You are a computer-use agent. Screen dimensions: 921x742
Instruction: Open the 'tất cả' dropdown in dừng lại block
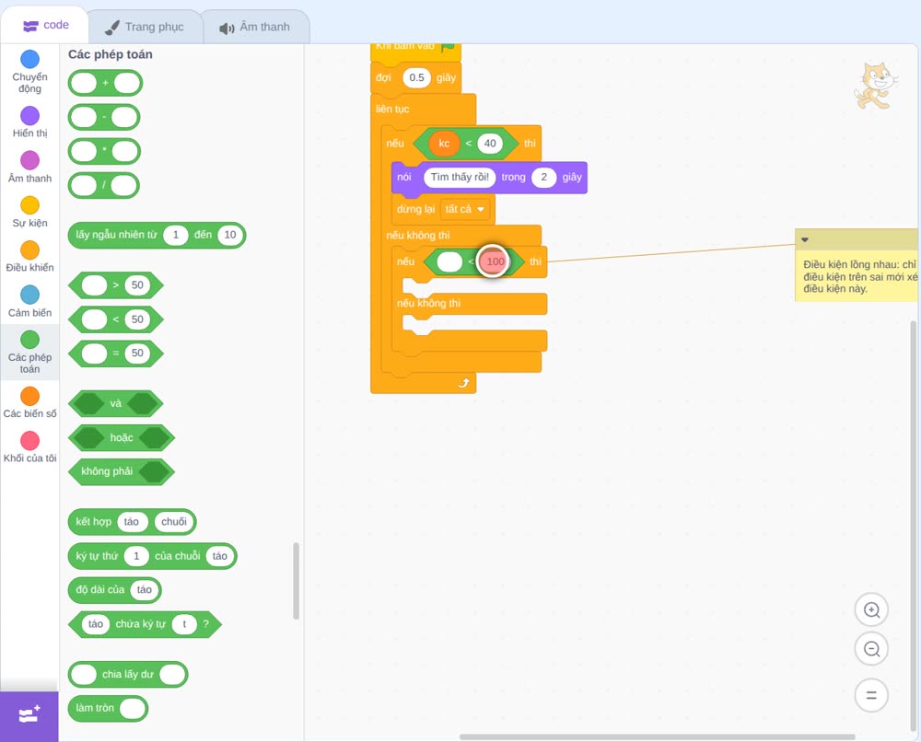(x=464, y=209)
